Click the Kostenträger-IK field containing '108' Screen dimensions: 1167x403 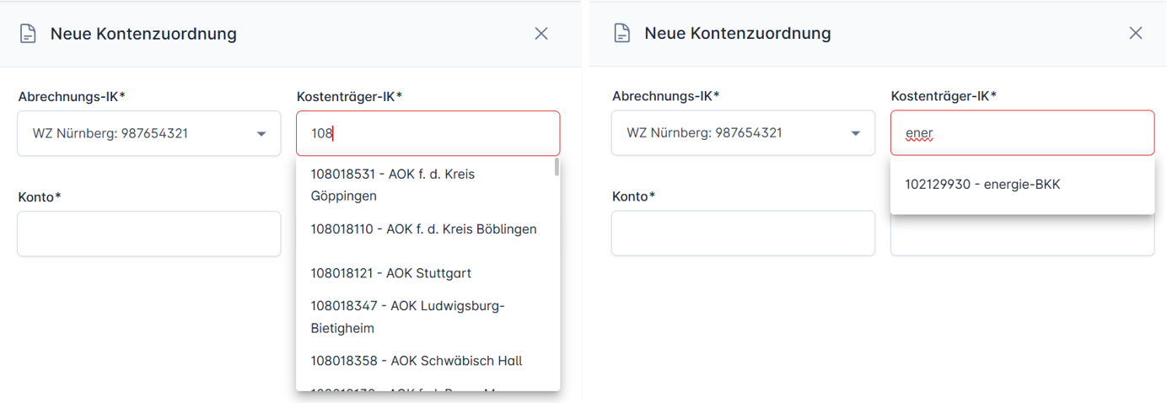tap(428, 133)
